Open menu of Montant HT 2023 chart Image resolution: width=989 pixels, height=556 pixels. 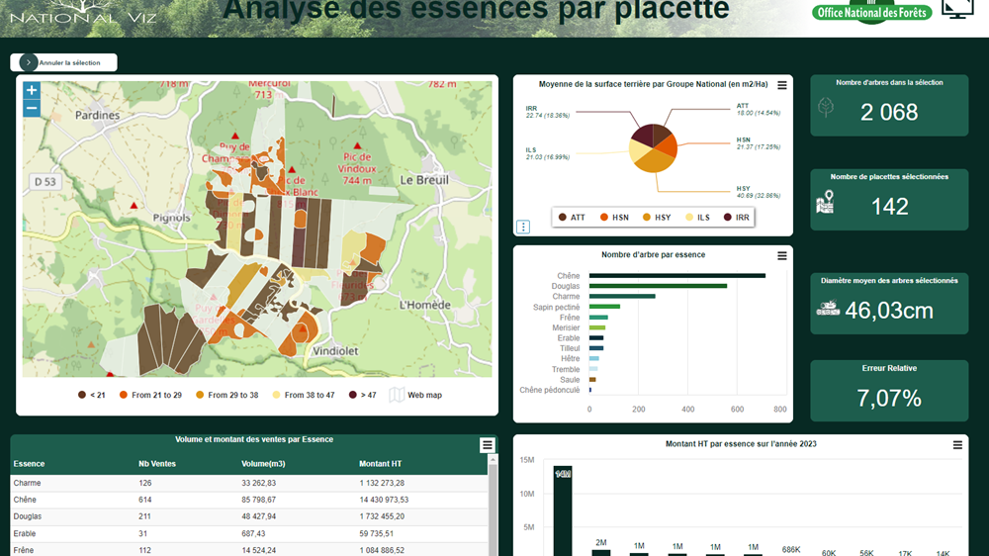(x=957, y=445)
